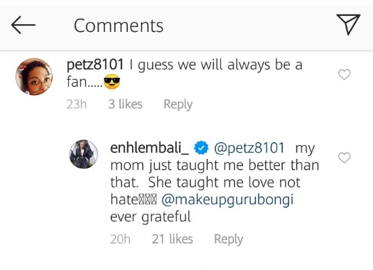Tap the Comments header title
Viewport: 373px width, 270px height.
click(119, 26)
